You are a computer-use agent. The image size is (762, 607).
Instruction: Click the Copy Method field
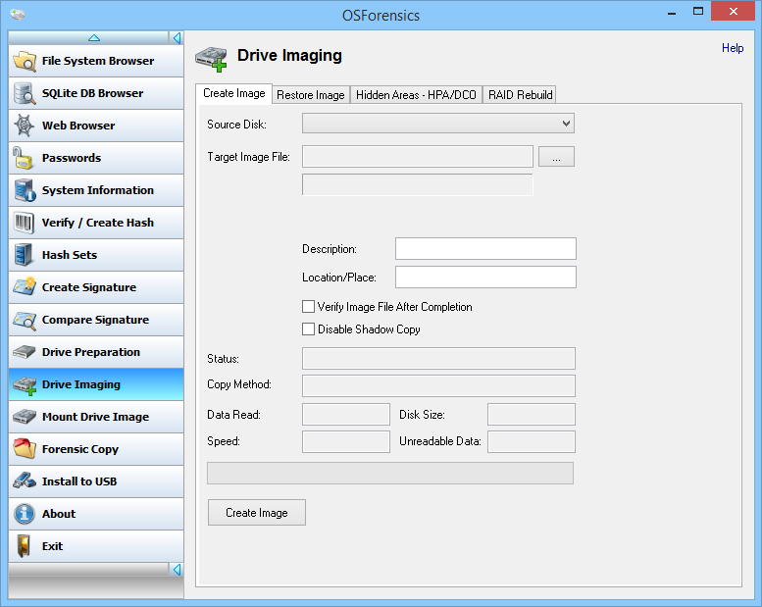pos(438,386)
